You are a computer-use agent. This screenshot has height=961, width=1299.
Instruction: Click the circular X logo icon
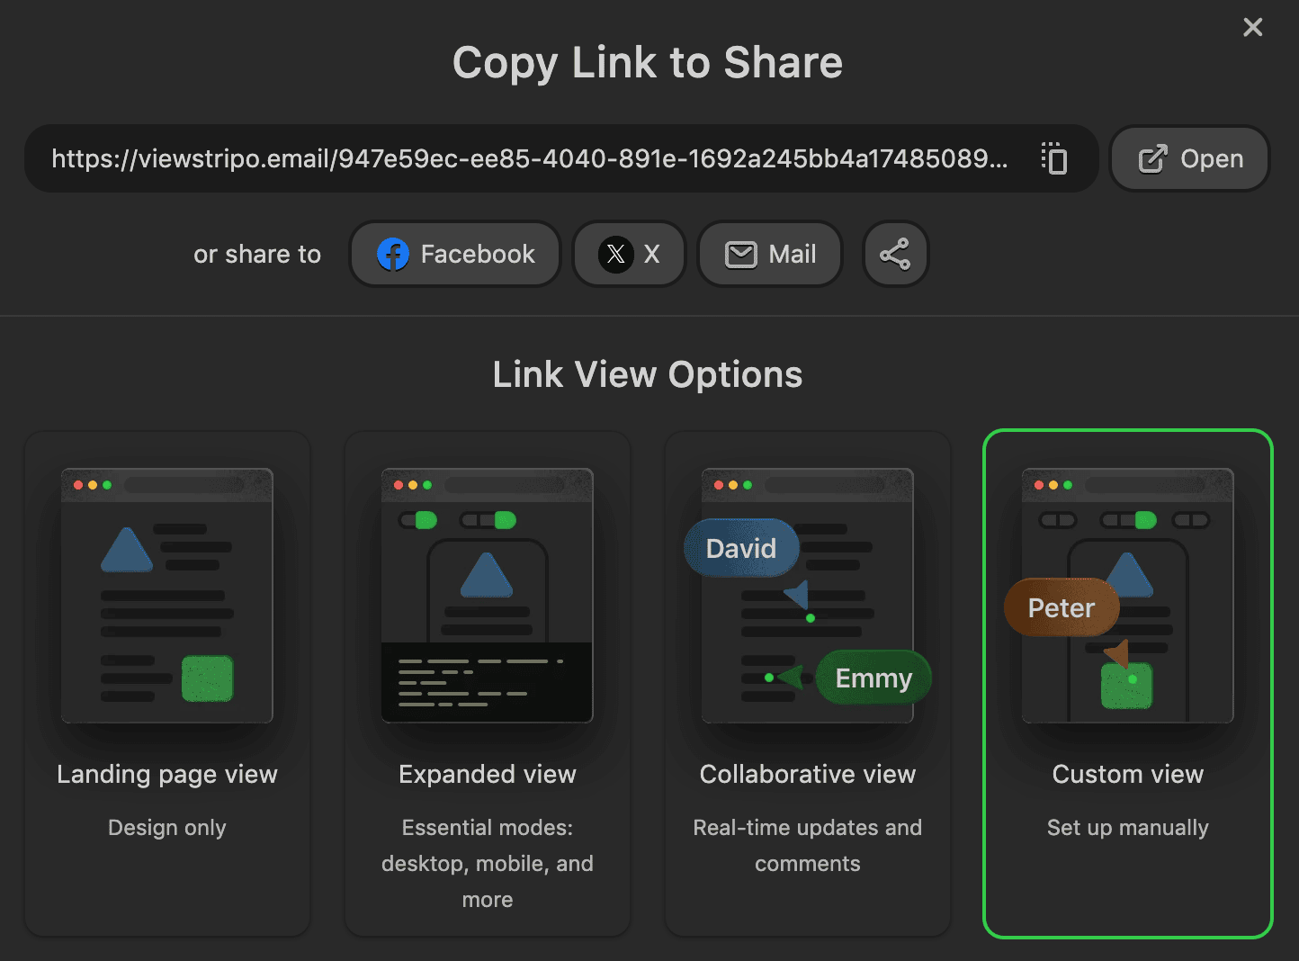click(x=615, y=254)
